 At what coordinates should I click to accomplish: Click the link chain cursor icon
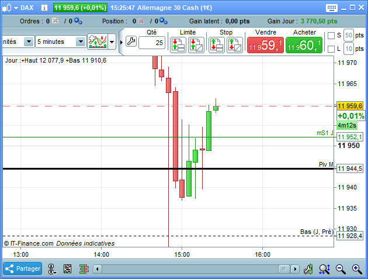(x=52, y=269)
